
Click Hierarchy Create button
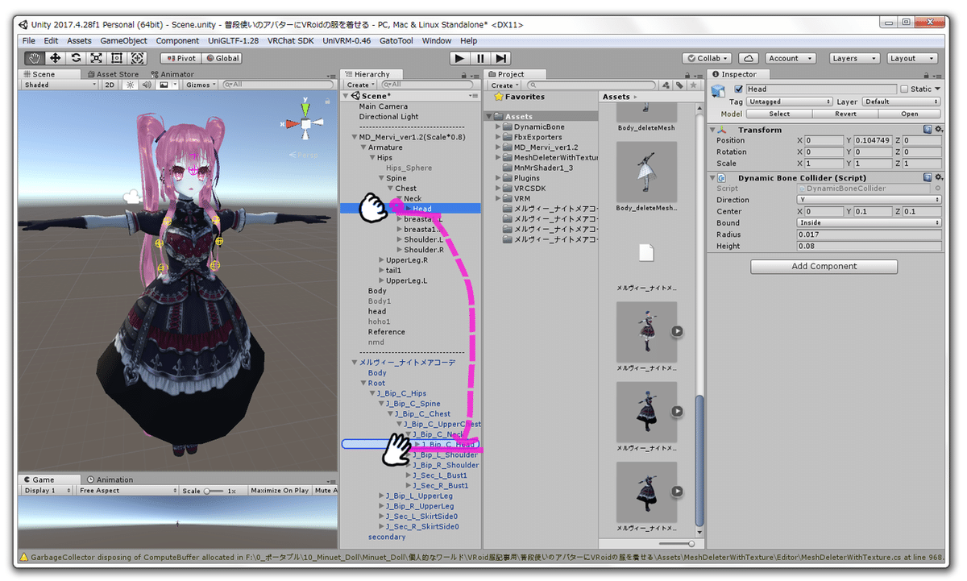click(x=359, y=85)
